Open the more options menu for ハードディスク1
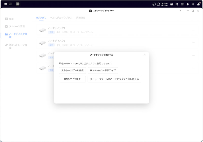203x142 pixels. coord(194,30)
